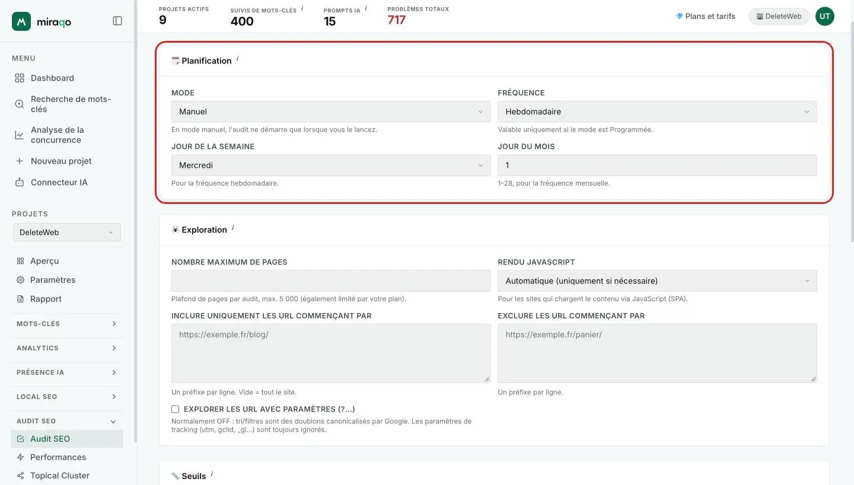The width and height of the screenshot is (854, 485).
Task: Collapse the Audit SEO sidebar section header
Action: 66,421
